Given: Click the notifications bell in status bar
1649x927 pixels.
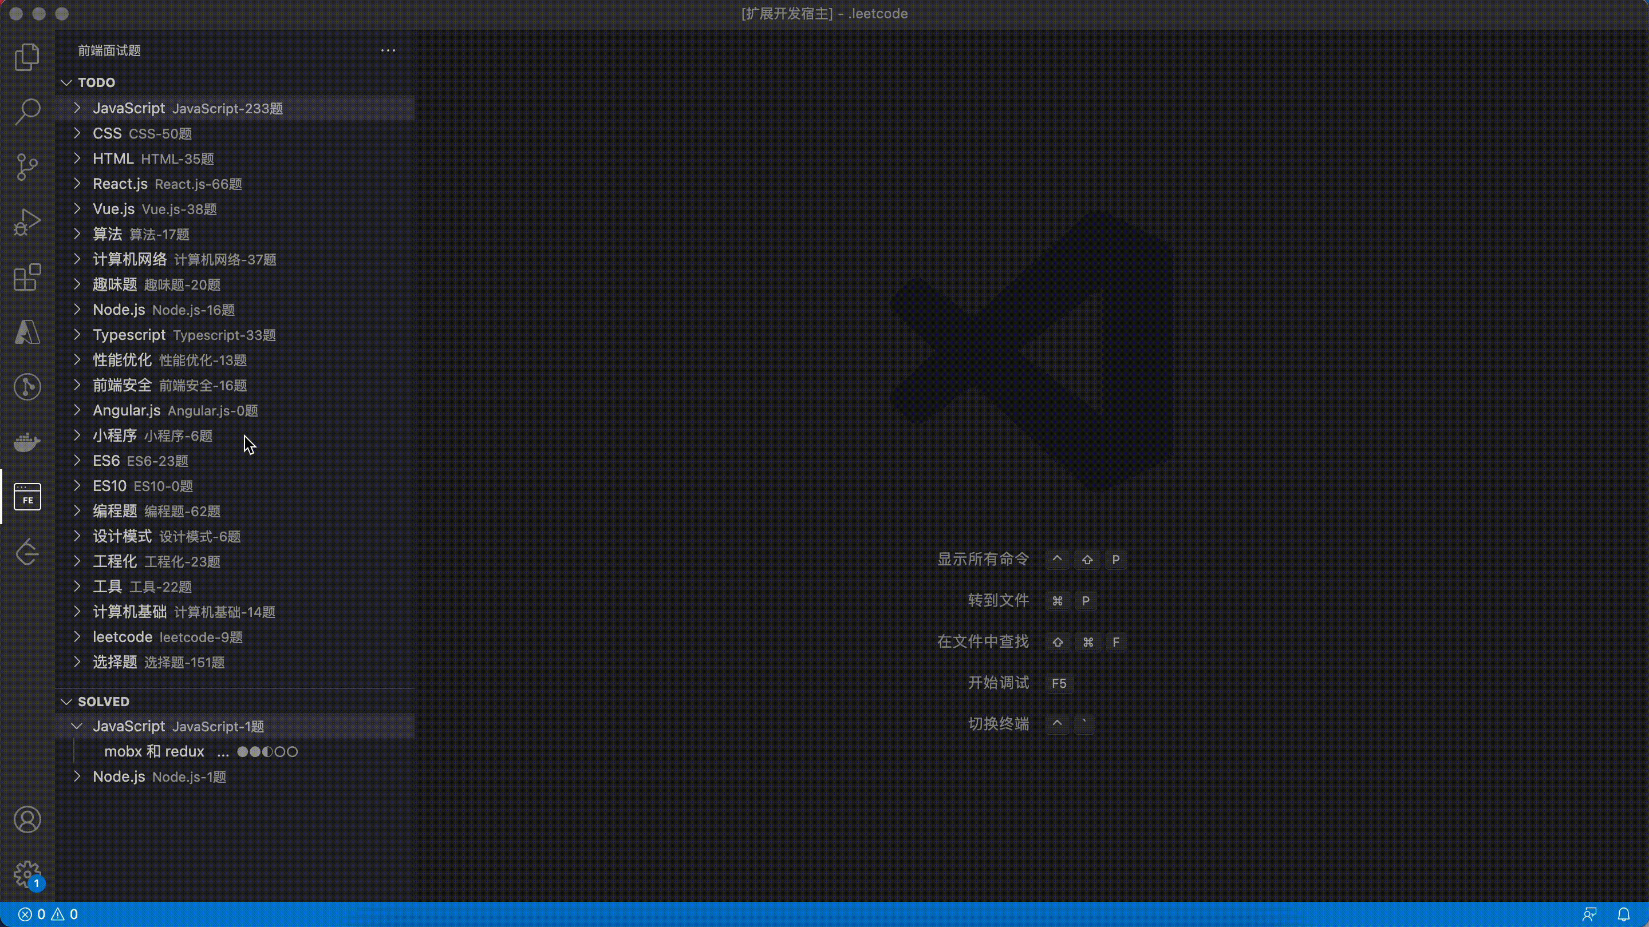Looking at the screenshot, I should pyautogui.click(x=1623, y=914).
